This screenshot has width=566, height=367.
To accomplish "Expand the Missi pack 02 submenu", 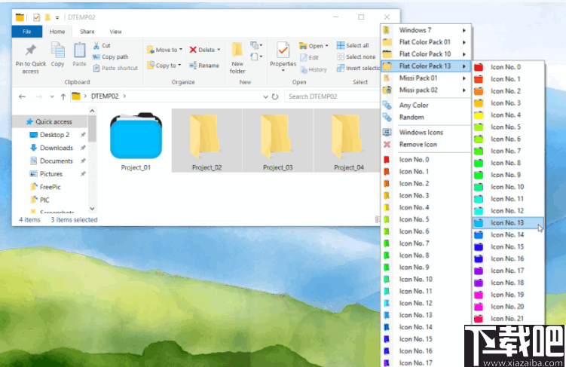I will (426, 90).
